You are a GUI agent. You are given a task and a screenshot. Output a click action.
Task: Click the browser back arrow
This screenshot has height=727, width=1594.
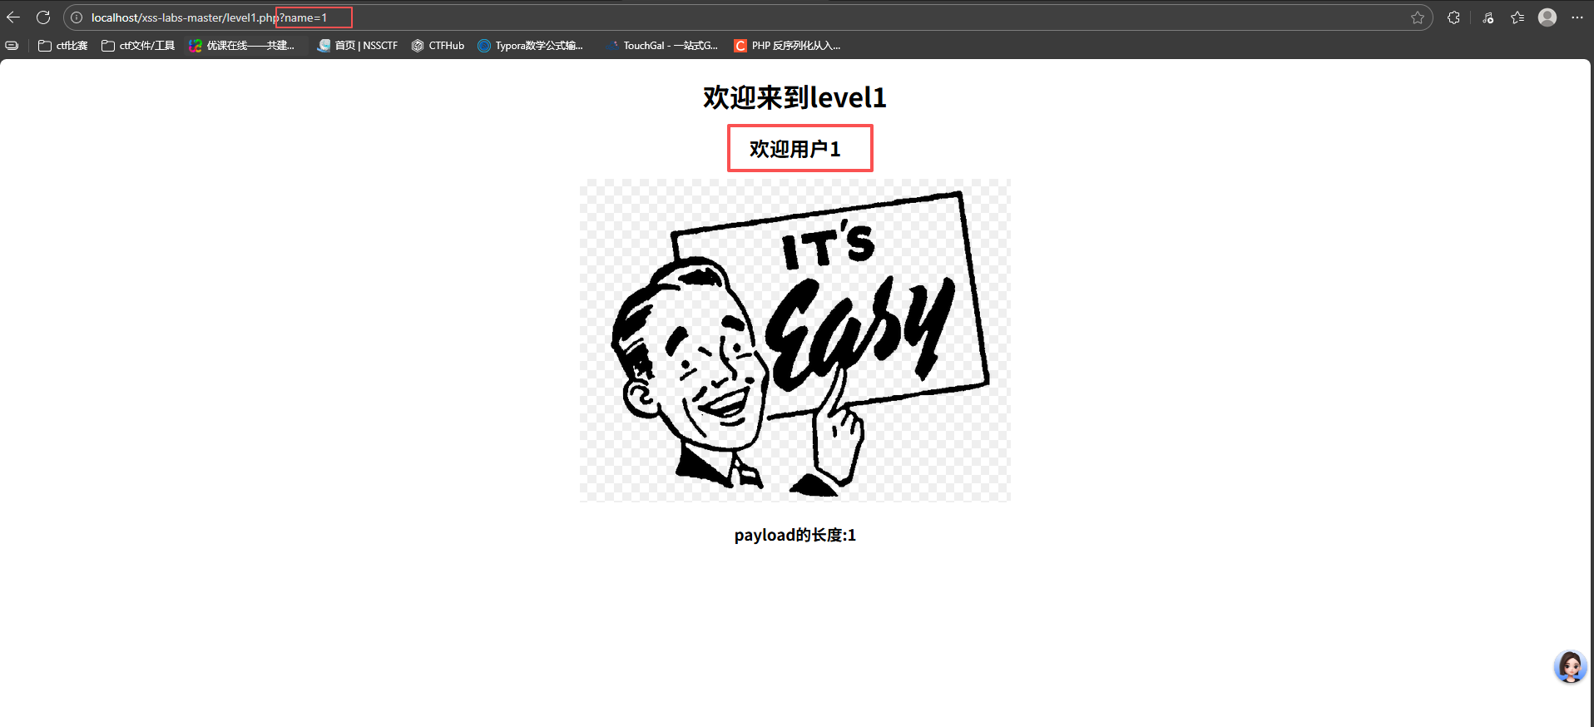(13, 17)
